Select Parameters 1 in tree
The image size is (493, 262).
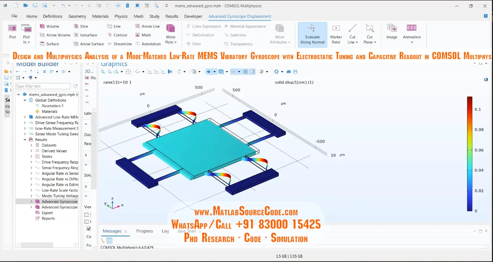click(x=53, y=106)
